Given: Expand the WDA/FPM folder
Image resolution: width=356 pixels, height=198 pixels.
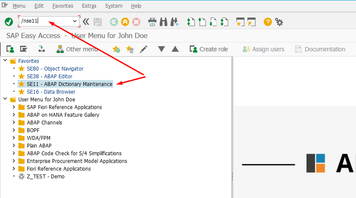Looking at the screenshot, I should [x=14, y=138].
